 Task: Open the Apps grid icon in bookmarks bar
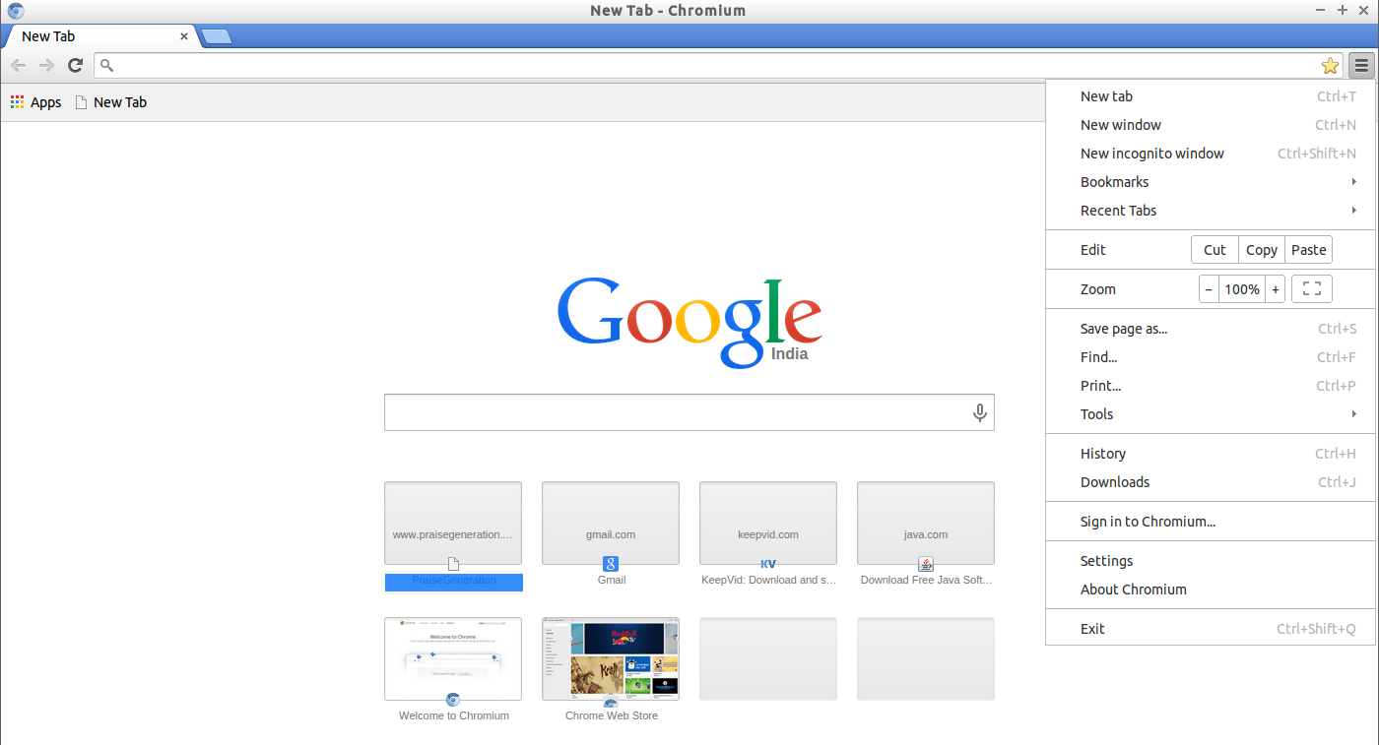[x=17, y=101]
